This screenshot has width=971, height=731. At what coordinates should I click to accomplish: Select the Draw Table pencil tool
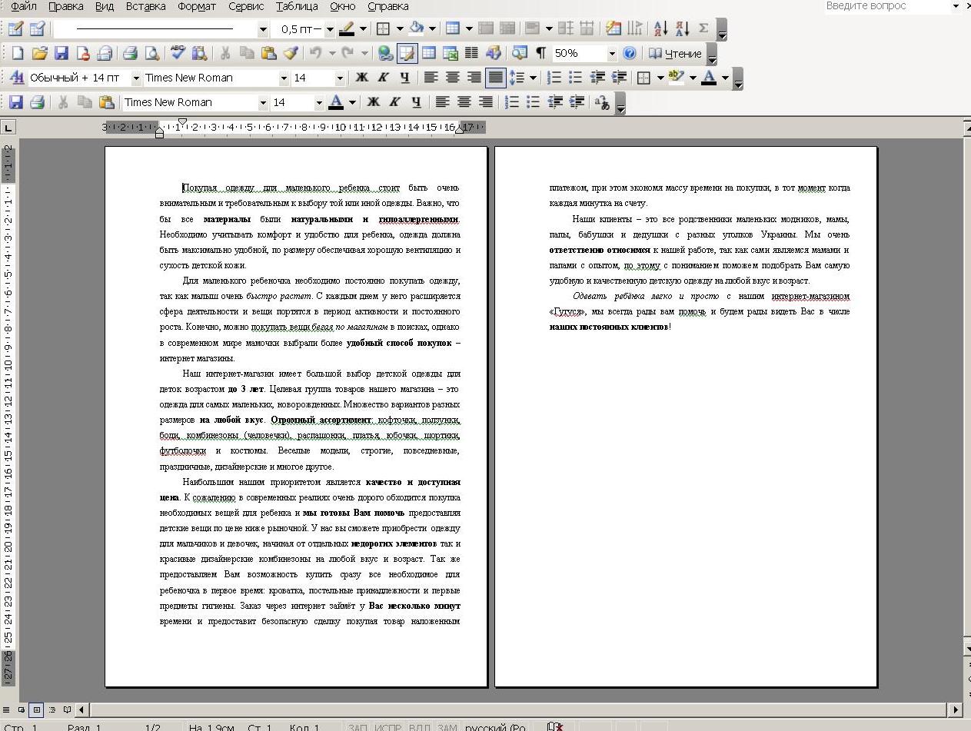15,29
